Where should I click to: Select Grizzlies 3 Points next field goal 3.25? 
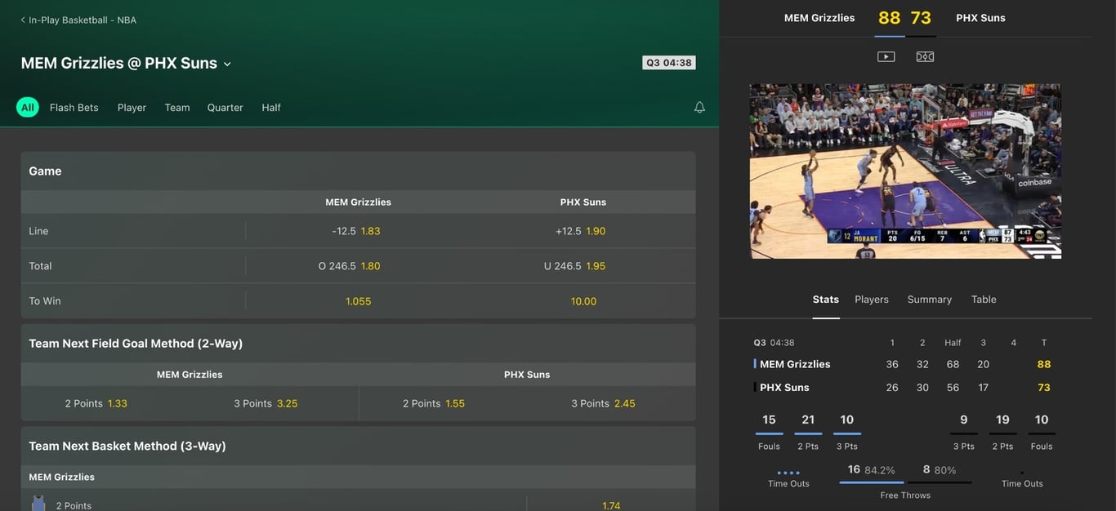click(266, 403)
